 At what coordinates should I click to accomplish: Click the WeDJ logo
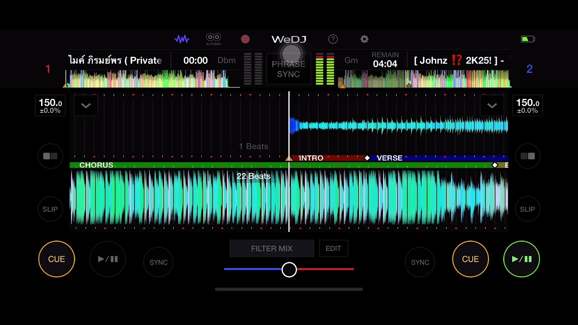[x=289, y=39]
